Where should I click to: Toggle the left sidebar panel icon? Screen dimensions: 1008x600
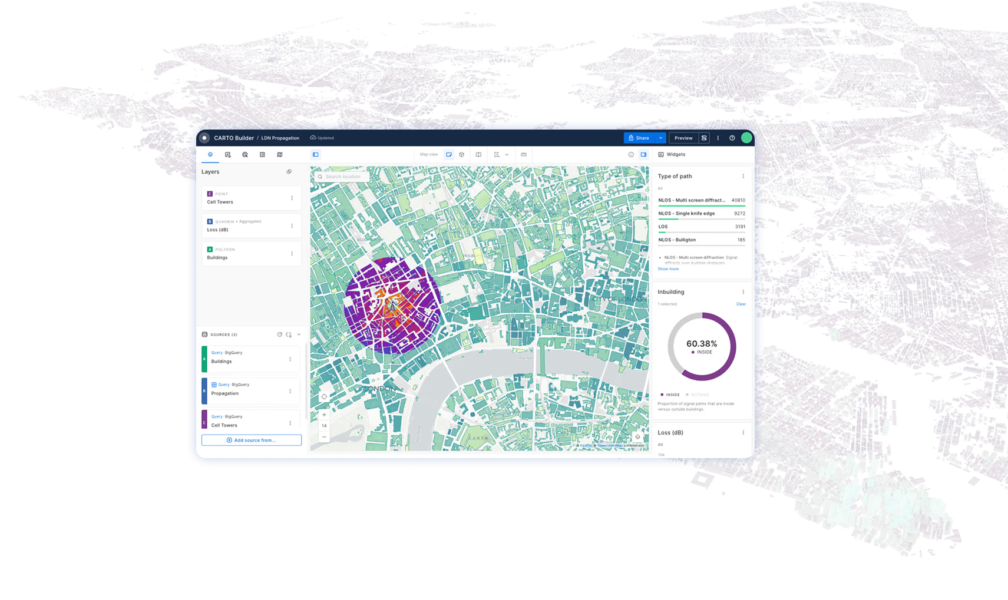(316, 155)
